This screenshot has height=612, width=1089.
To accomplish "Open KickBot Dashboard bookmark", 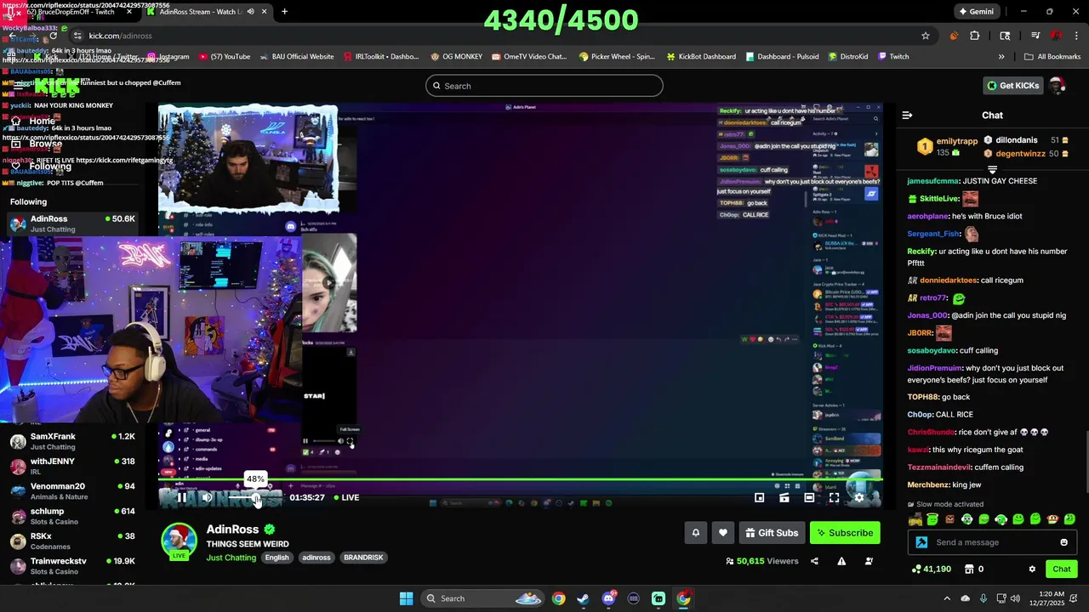I will pos(701,57).
